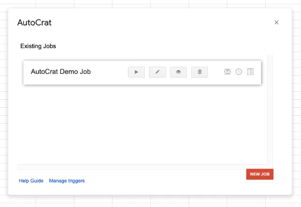
Task: Click the sheet document status icon
Action: 250,72
